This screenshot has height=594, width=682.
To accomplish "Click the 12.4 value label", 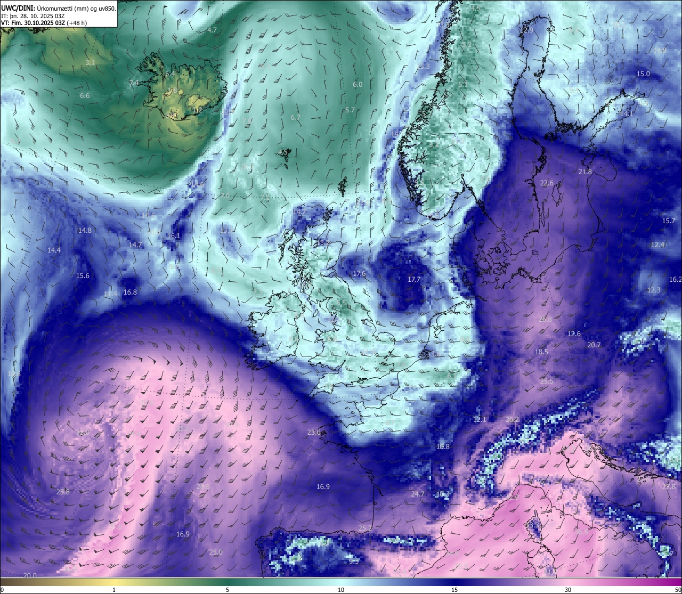I will 658,245.
